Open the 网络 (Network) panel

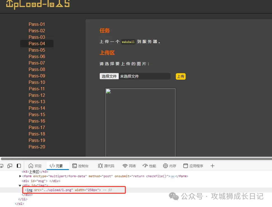[x=129, y=166]
